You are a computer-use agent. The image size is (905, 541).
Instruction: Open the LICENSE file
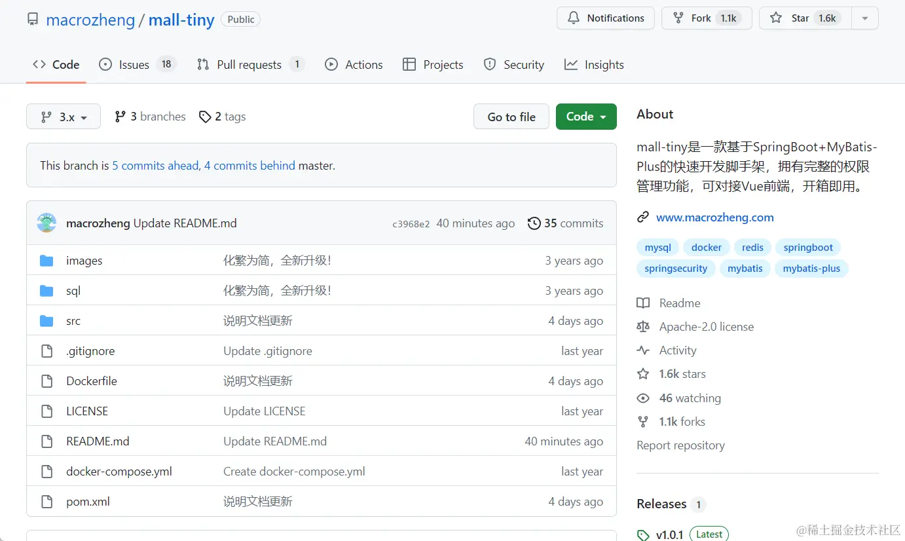87,411
